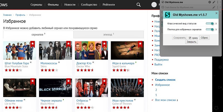This screenshot has width=223, height=112.
Task: Open the Doctor Who poster thumbnail
Action: (91, 50)
